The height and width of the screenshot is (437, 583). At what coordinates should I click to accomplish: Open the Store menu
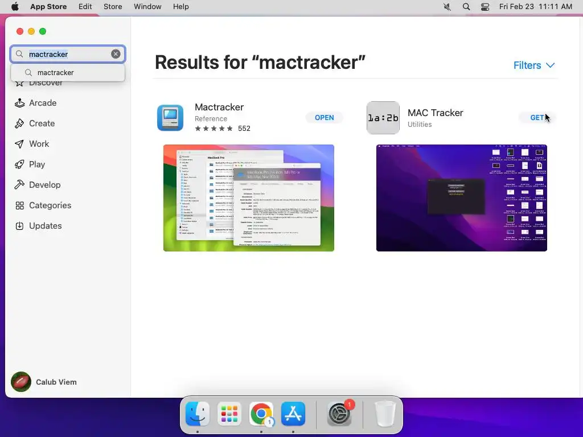click(113, 7)
